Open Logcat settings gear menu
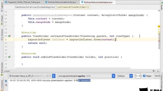Screen dimensions: 163x91 point(154,71)
